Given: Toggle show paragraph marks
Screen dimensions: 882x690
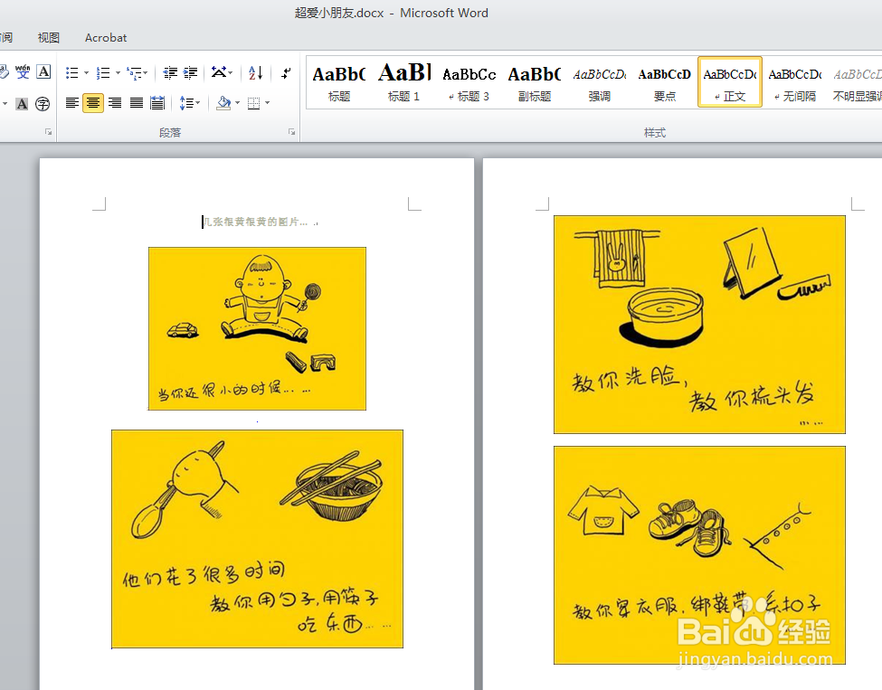Looking at the screenshot, I should coord(283,71).
